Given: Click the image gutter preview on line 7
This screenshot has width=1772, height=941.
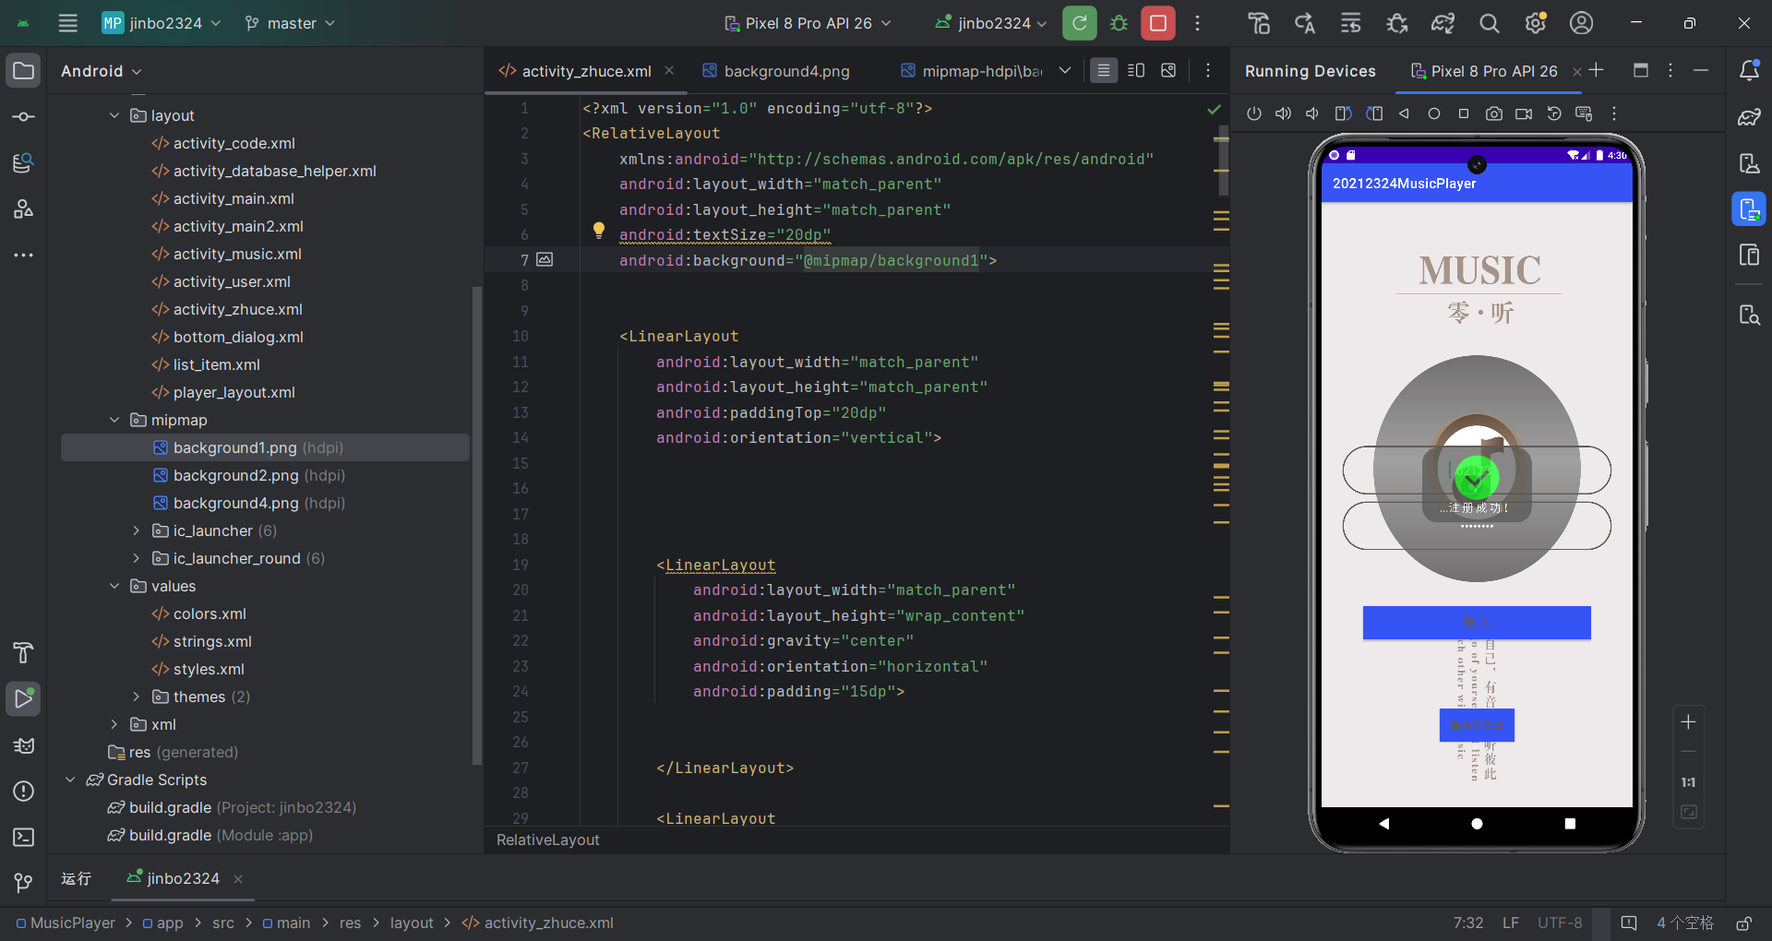Looking at the screenshot, I should coord(545,260).
